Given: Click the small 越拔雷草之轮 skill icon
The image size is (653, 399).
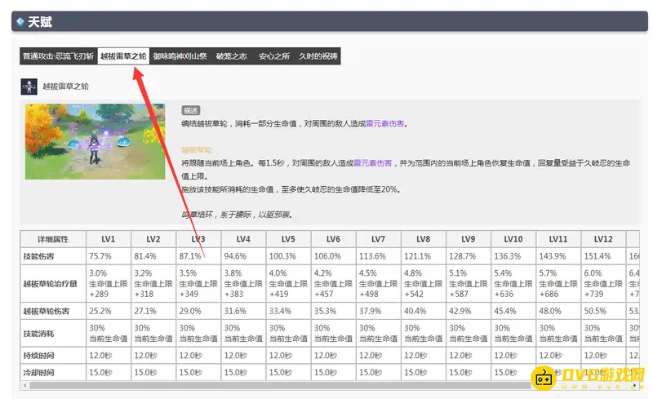Looking at the screenshot, I should (x=29, y=86).
